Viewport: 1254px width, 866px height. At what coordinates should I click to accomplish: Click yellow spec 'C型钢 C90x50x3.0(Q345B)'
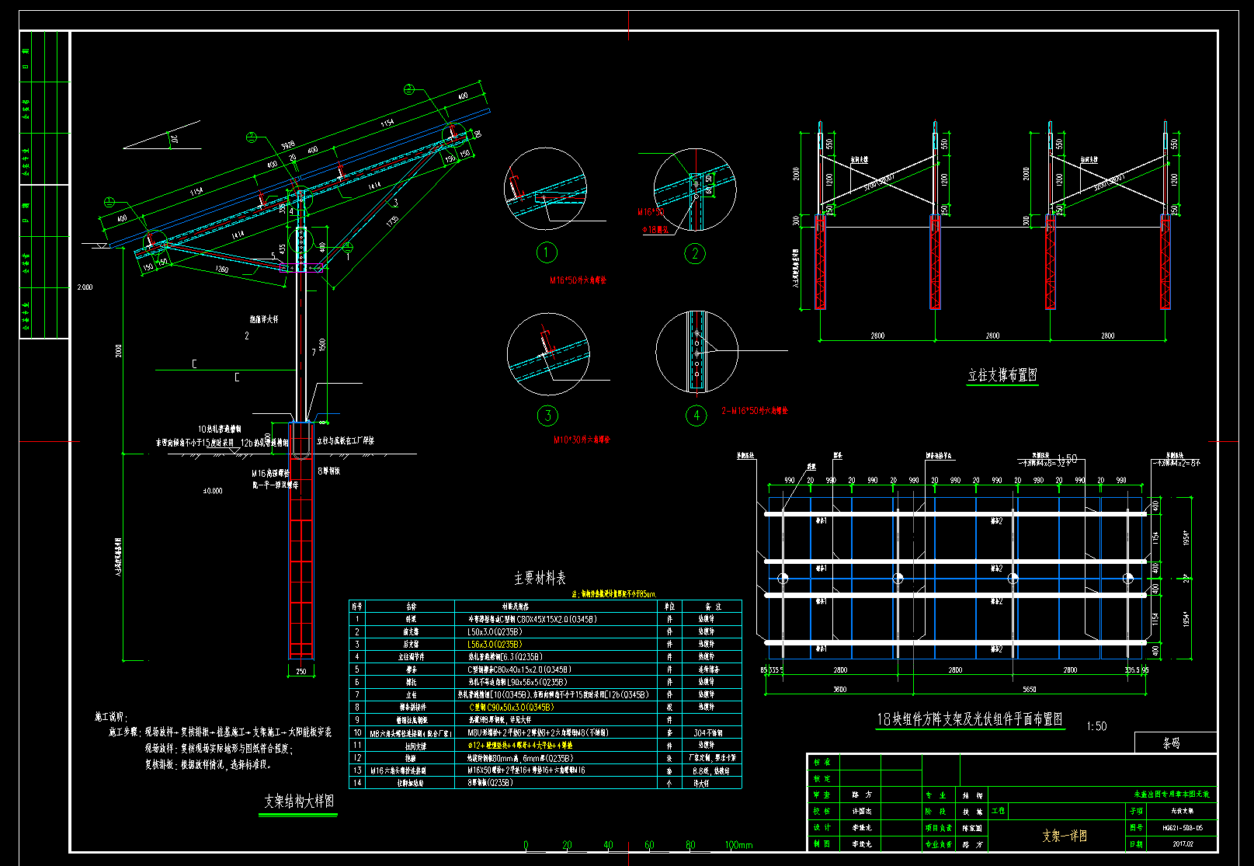(x=511, y=708)
